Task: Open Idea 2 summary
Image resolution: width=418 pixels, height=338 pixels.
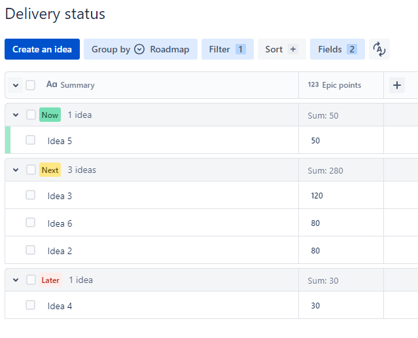Action: (x=60, y=251)
